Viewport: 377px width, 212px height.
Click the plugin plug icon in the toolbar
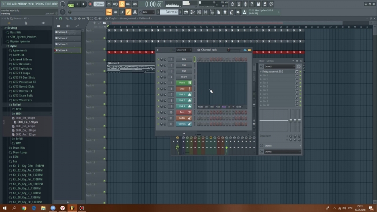(225, 12)
